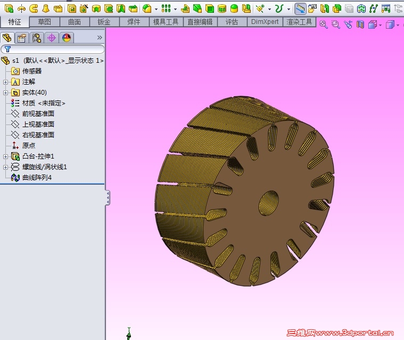Switch to the 直接编辑 tab
Image resolution: width=404 pixels, height=340 pixels.
point(200,22)
